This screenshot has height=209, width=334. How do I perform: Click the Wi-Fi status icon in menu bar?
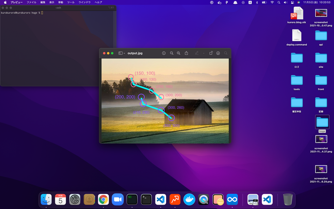[x=272, y=2]
